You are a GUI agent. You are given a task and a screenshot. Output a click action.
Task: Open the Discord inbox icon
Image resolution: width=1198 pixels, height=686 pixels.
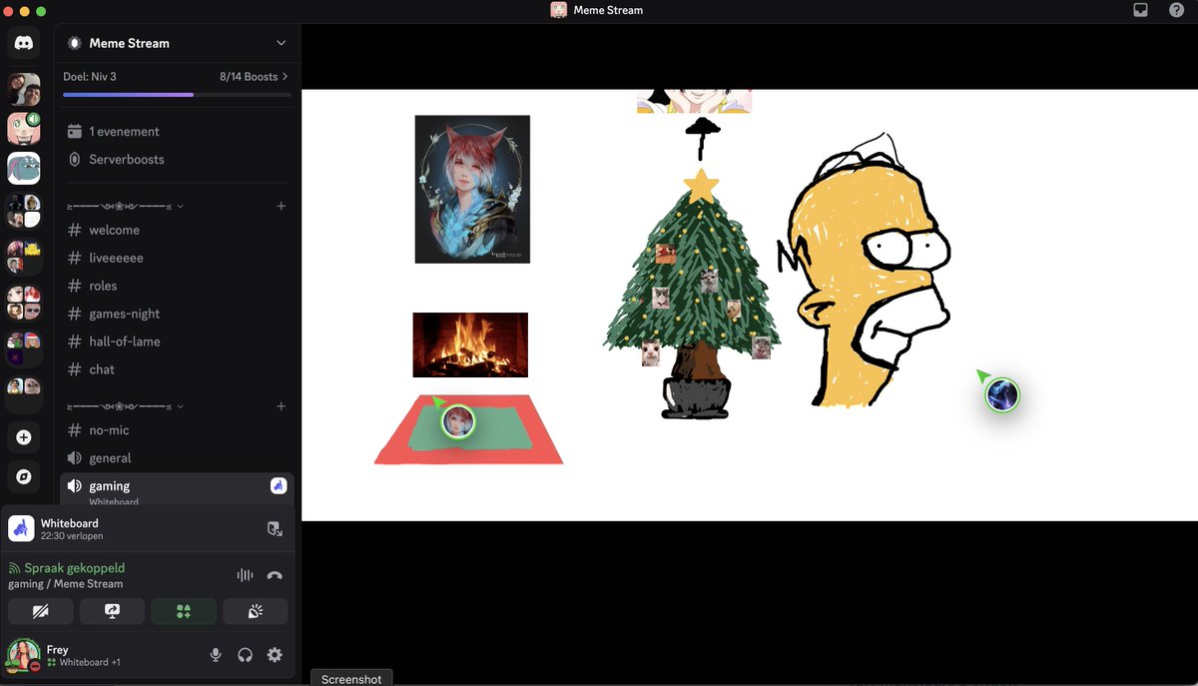[x=1140, y=10]
